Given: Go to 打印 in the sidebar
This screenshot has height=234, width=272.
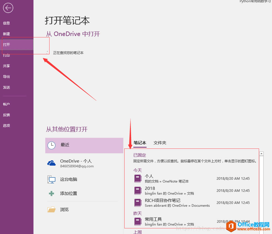Looking at the screenshot, I should (x=6, y=55).
